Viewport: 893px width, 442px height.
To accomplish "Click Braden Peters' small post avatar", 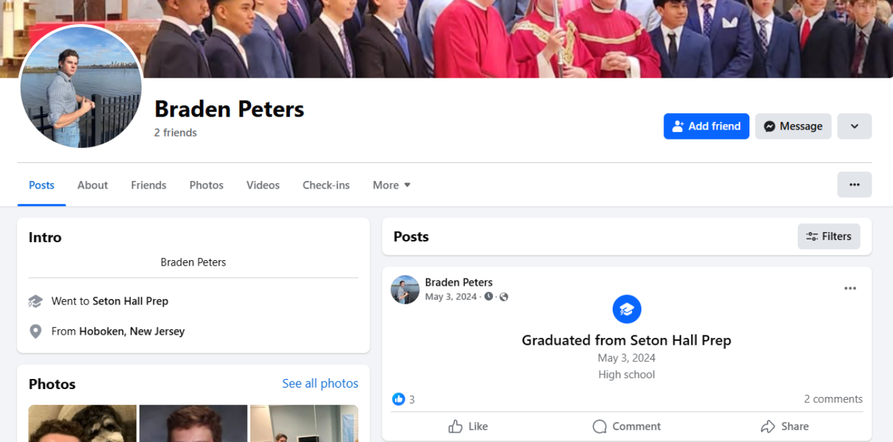I will pos(405,290).
